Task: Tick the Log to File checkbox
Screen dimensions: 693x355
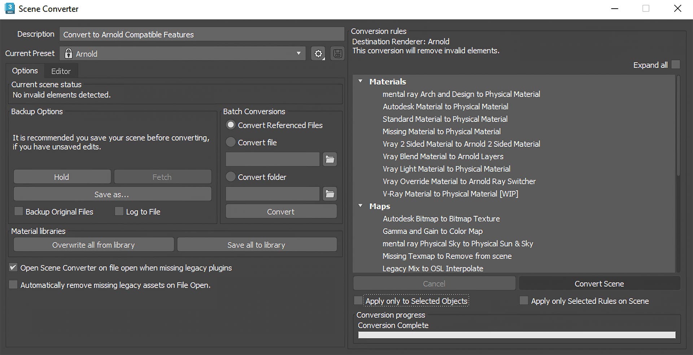Action: (x=119, y=211)
